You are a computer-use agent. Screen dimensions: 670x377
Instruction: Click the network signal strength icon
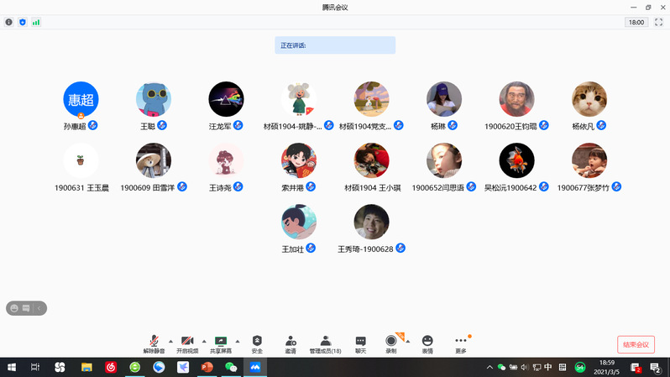[36, 23]
